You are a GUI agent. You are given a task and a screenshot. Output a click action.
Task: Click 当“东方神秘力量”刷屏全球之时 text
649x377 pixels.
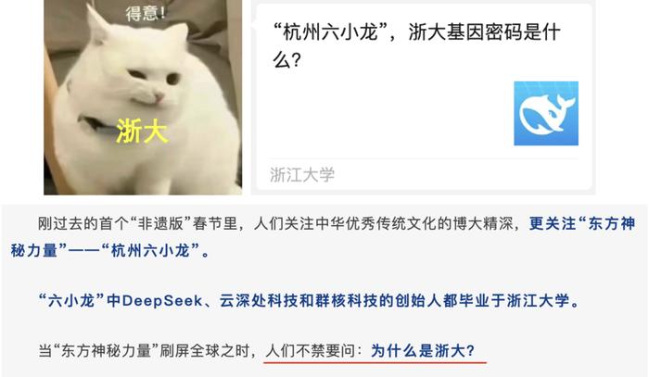[x=145, y=351]
